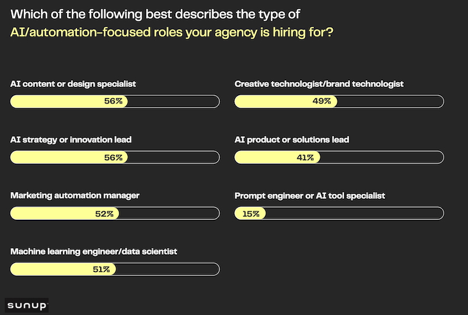Click the 41% value on AI product bar
Screen dimensions: 468x315
coord(305,157)
